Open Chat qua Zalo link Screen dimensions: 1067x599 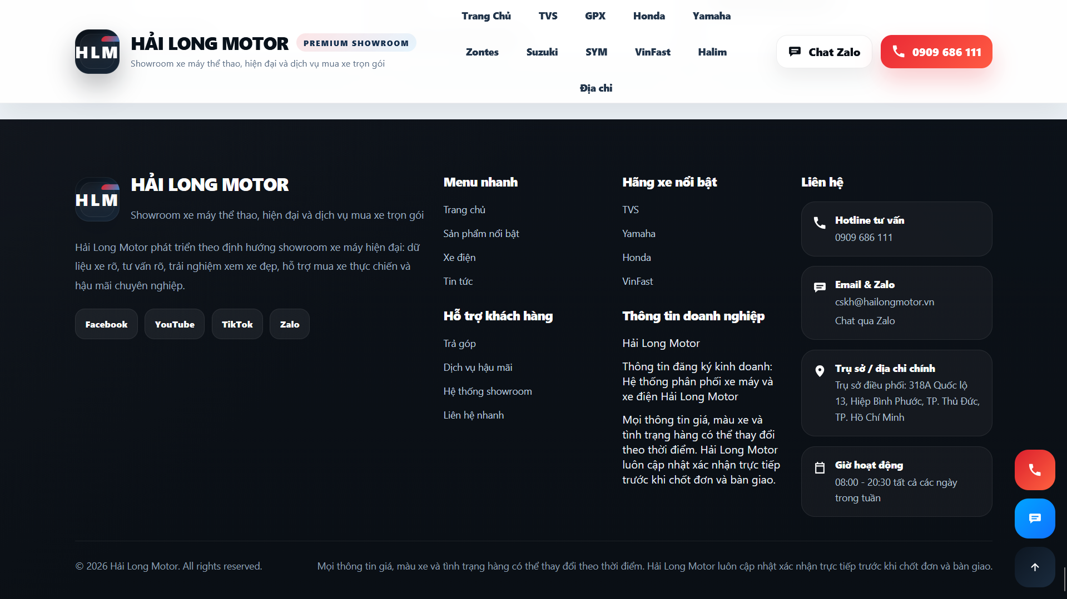point(864,320)
